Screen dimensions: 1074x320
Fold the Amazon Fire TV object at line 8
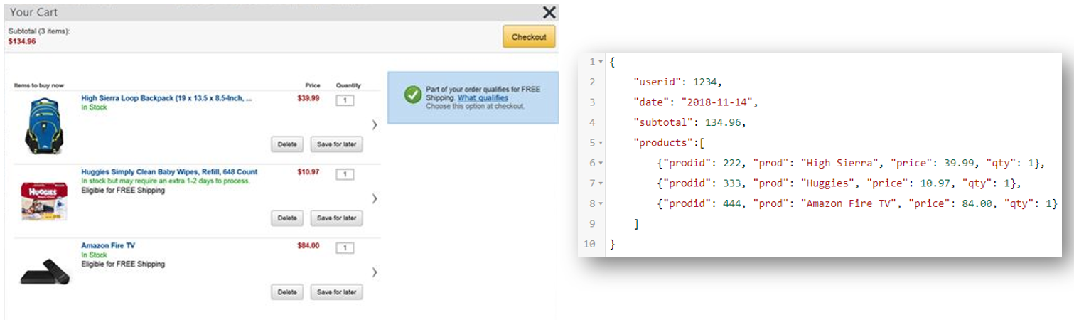(x=601, y=204)
